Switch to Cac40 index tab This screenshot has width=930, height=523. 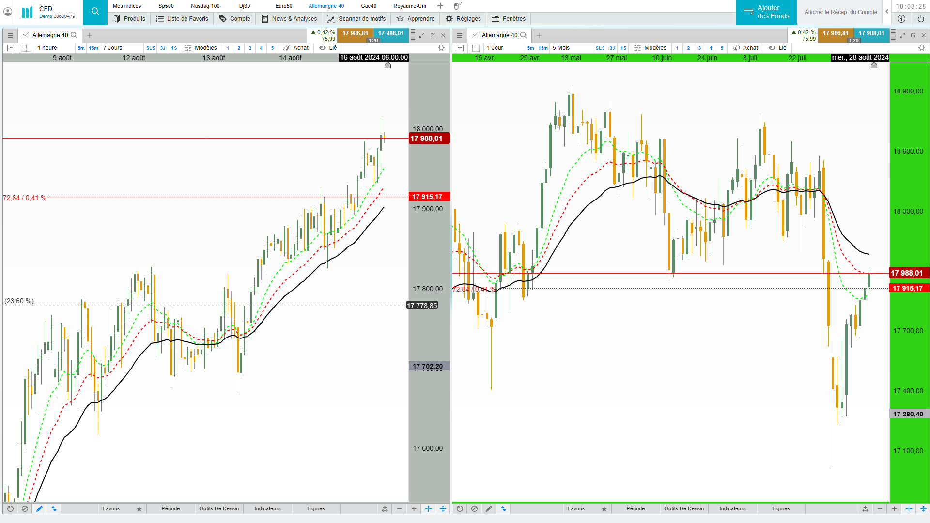coord(368,6)
